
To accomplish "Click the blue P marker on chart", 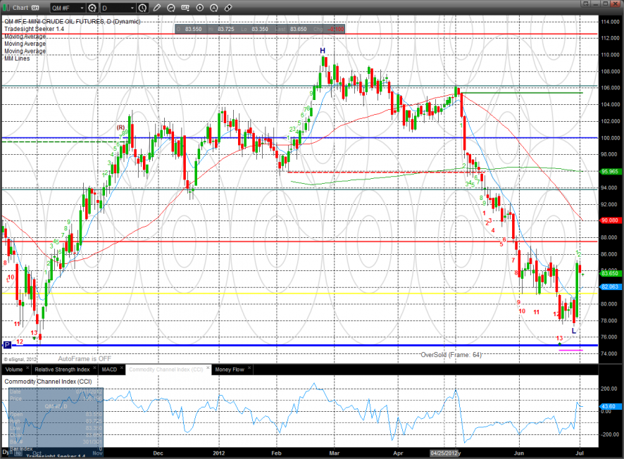I will tap(7, 345).
